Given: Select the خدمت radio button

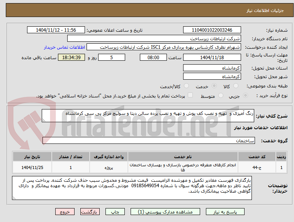Looking at the screenshot, I should tap(214, 86).
